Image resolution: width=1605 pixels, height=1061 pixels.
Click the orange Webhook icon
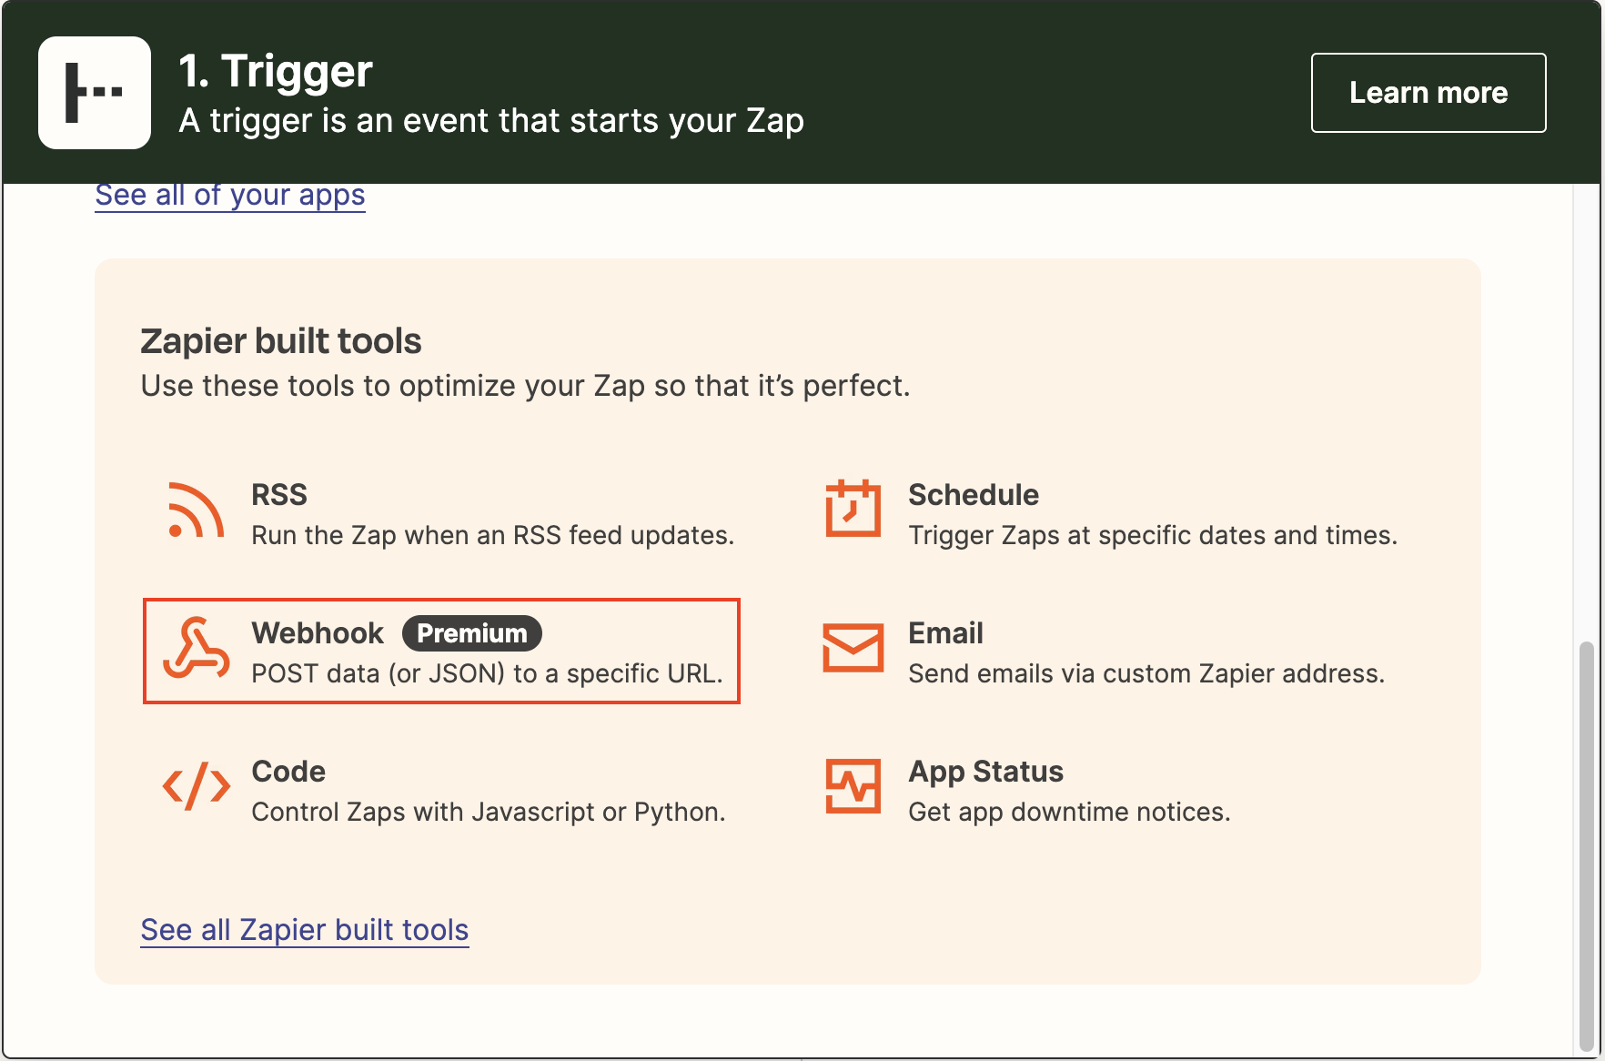coord(196,651)
